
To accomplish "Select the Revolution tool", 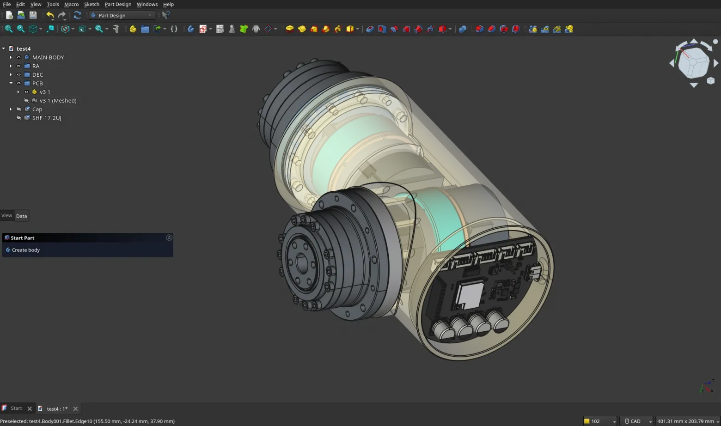I will pos(302,29).
